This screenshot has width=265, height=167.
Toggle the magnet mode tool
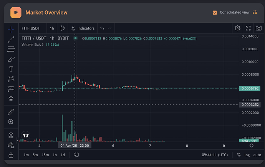[x=11, y=135]
